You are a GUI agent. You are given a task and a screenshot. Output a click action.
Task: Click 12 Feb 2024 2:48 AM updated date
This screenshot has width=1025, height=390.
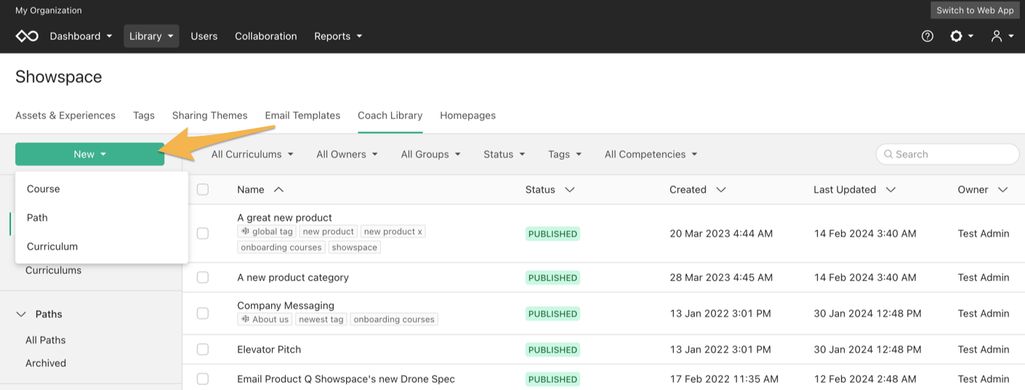coord(865,379)
